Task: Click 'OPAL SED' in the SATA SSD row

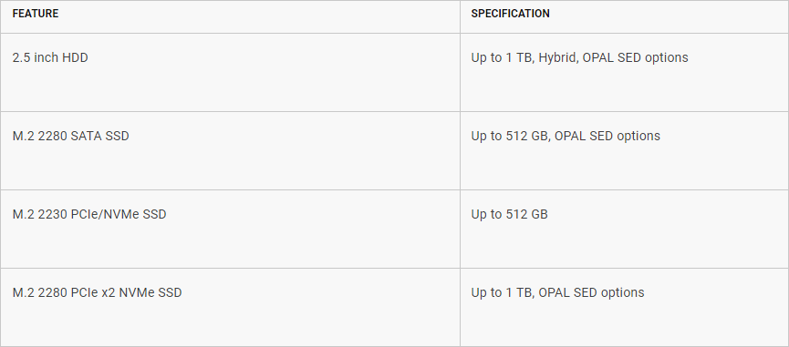Action: click(584, 136)
